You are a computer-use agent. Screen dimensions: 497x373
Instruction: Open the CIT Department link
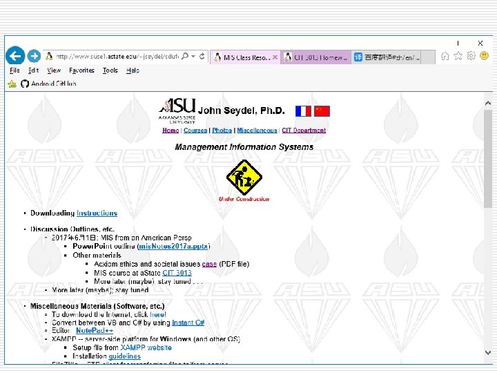tap(304, 131)
